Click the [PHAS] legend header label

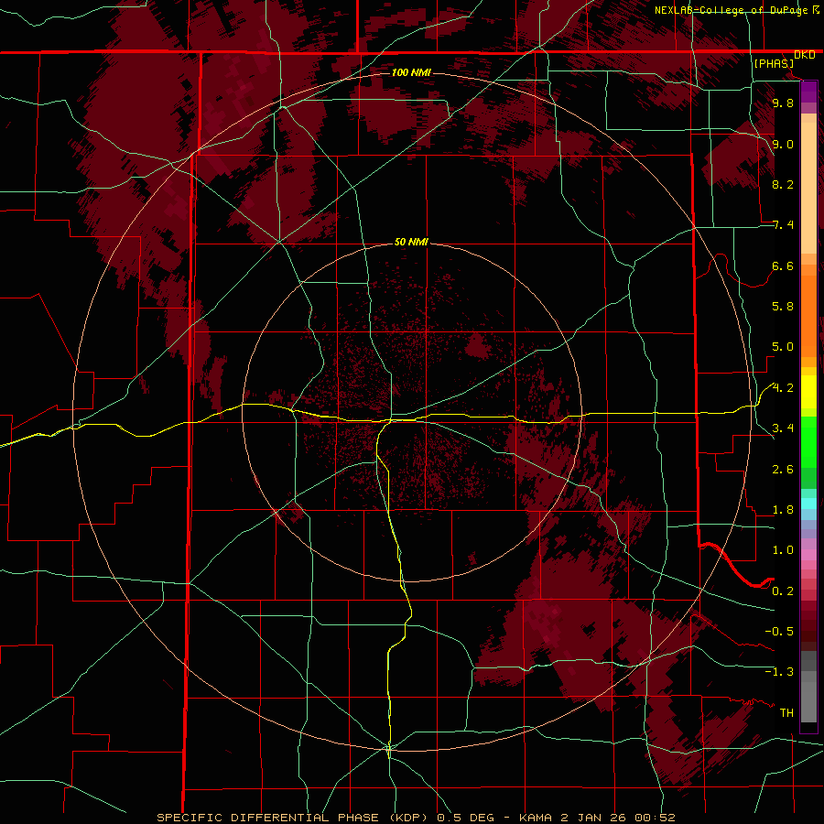(x=774, y=63)
